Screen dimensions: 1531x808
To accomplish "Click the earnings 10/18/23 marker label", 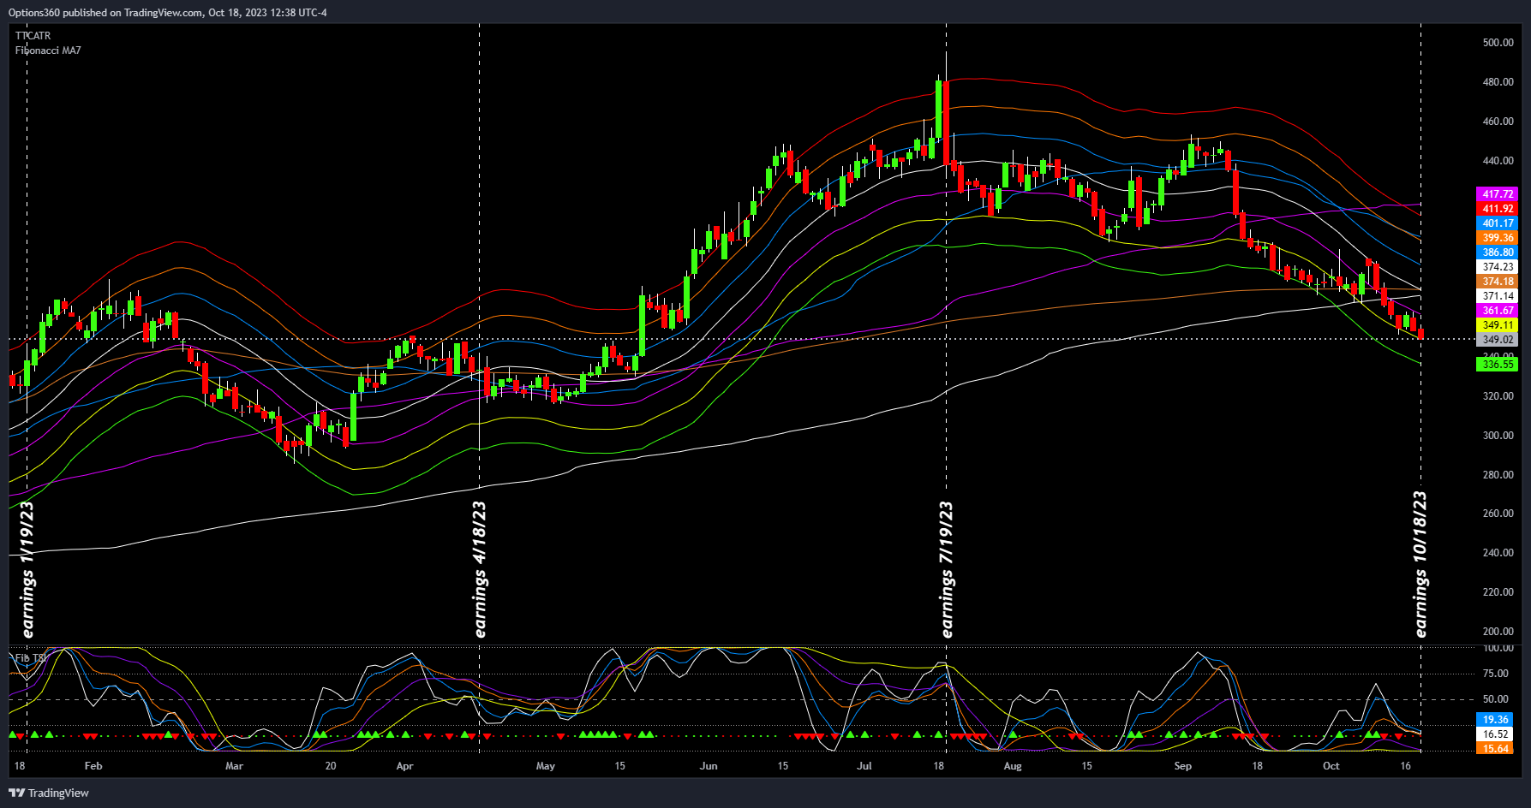I will [1421, 564].
